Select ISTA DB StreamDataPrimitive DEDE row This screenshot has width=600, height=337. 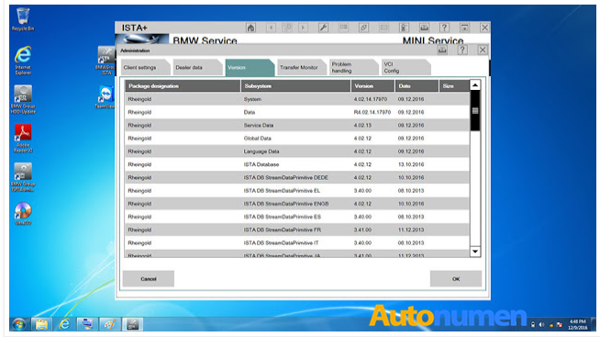click(297, 177)
